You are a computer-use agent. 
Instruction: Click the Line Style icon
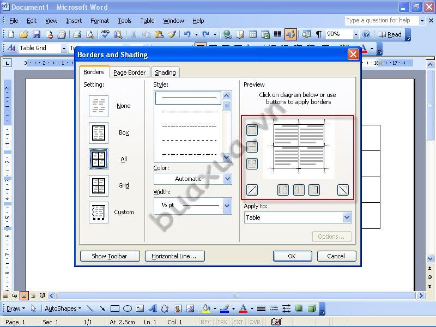(261, 308)
